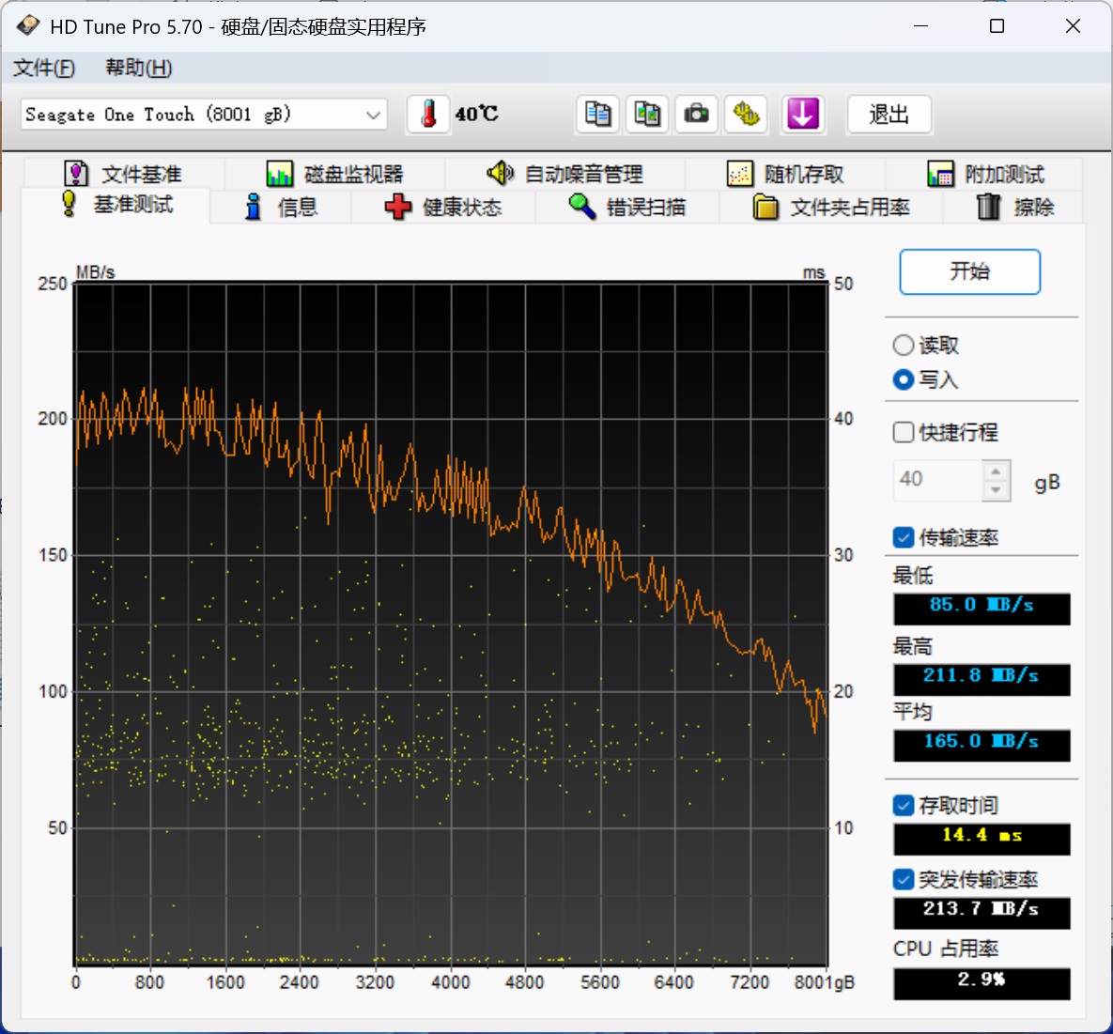Click the copy text to clipboard icon

pyautogui.click(x=597, y=115)
